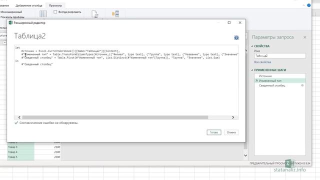
Task: Select the Сведенный столбец applied step
Action: point(280,85)
